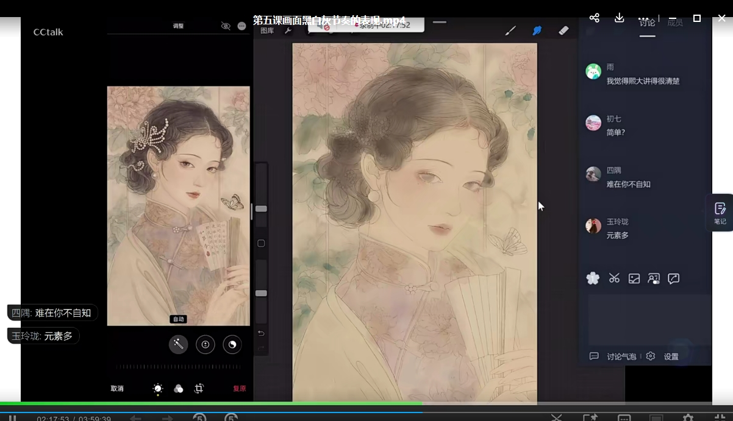Click the chat message 简单?

click(x=616, y=132)
